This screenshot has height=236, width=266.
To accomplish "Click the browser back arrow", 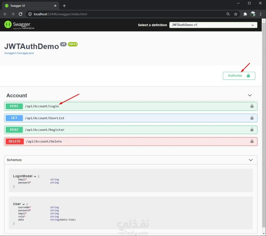I will 5,14.
